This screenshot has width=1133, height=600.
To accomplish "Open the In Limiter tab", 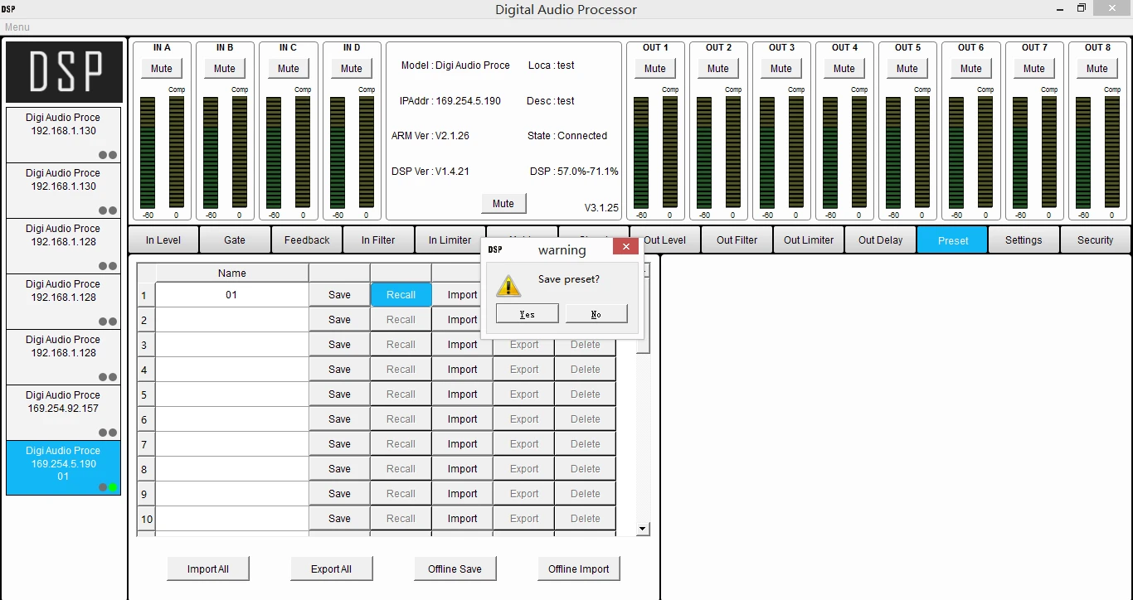I will coord(450,240).
